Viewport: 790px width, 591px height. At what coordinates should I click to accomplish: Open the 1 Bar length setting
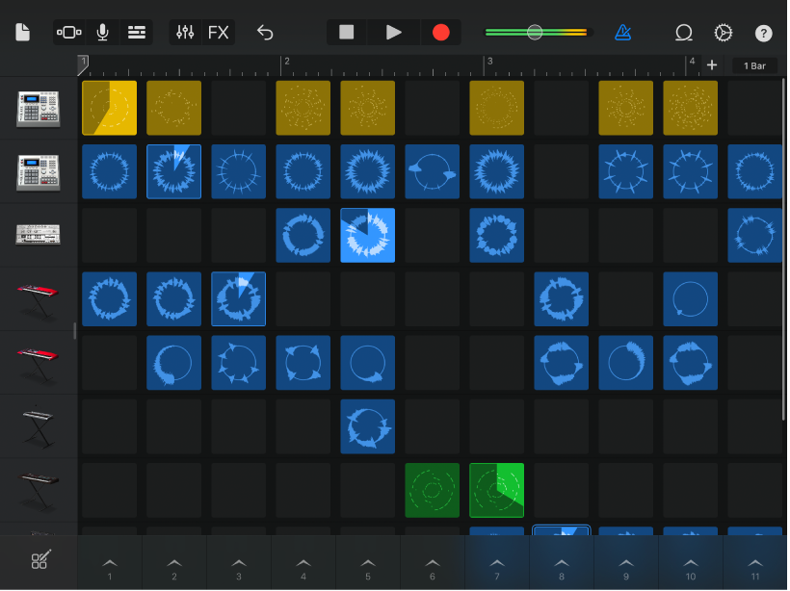(x=754, y=65)
